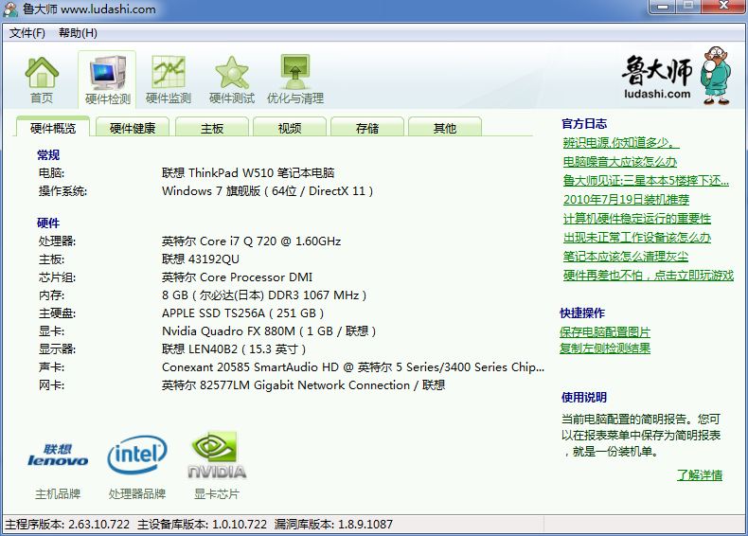Click the 处理器: row label
This screenshot has height=536, width=748.
[57, 241]
